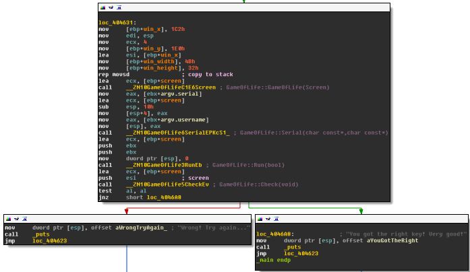Set node color for the loc_404631 block

click(x=102, y=7)
